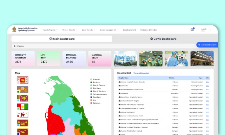Expand the System Management dropdown

point(109,30)
